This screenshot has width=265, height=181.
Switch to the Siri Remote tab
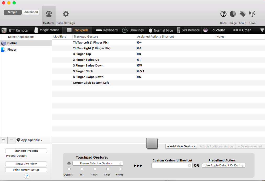[188, 30]
